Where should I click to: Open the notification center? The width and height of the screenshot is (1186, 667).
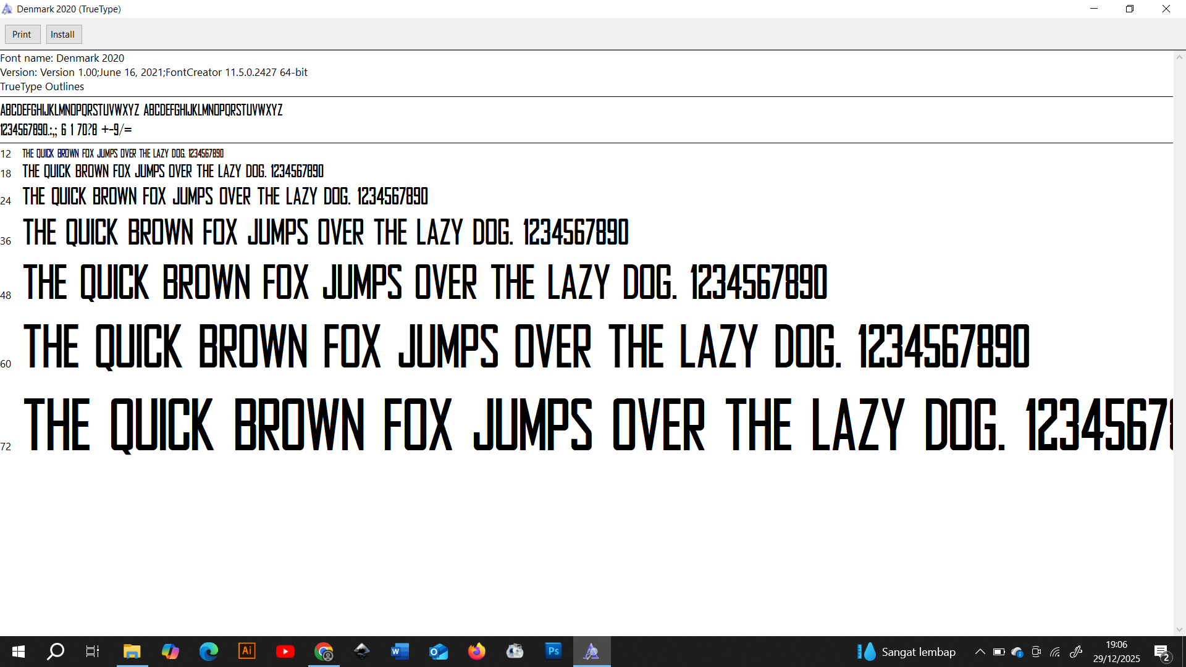coord(1162,652)
